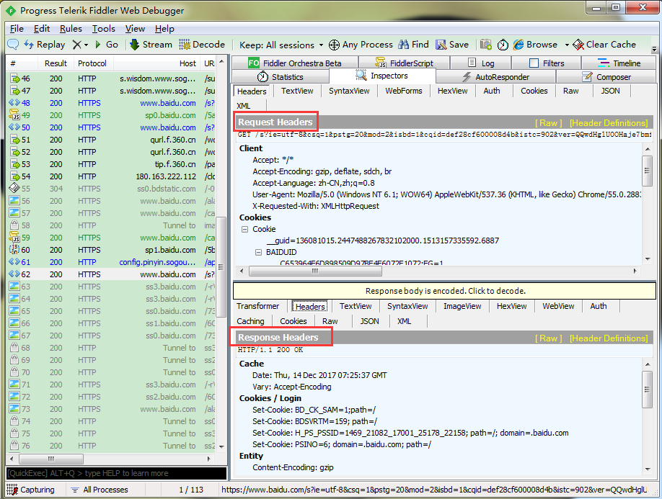Open the Edit menu

pyautogui.click(x=42, y=29)
